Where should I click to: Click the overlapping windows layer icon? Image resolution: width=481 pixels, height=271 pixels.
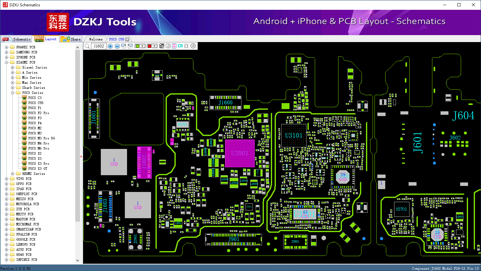162,46
